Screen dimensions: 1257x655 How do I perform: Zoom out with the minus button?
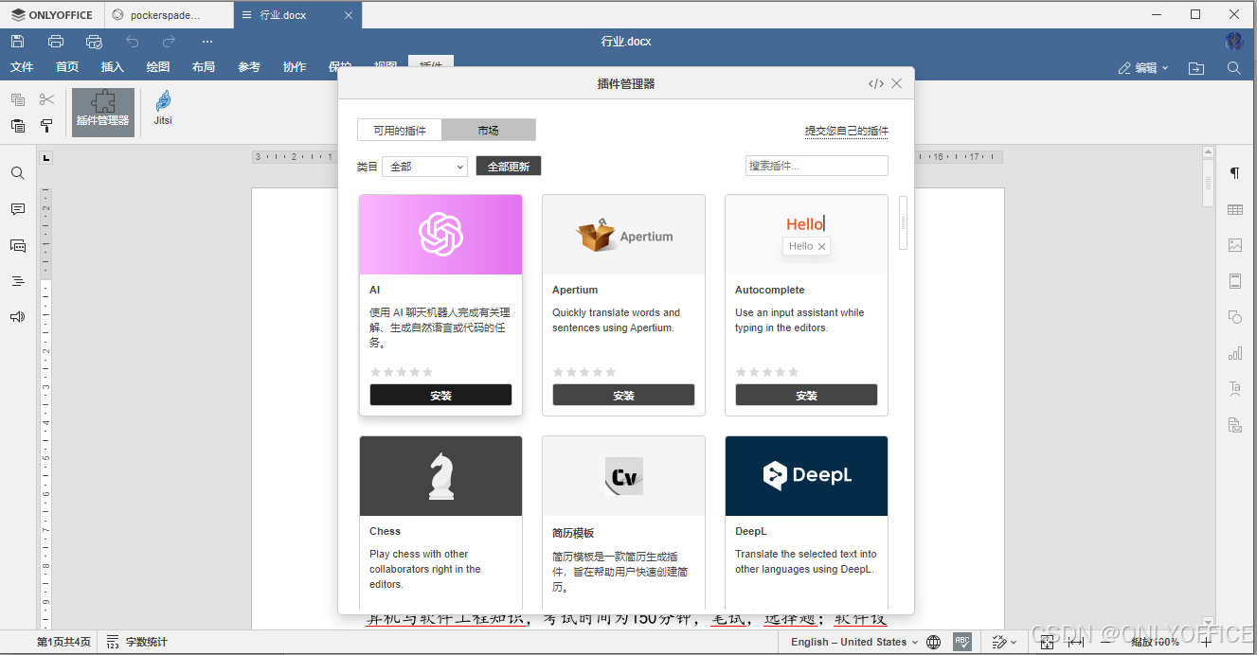(x=1105, y=642)
